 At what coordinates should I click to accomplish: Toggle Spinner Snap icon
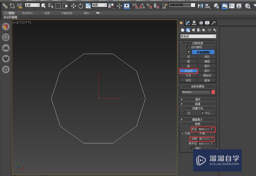click(157, 6)
